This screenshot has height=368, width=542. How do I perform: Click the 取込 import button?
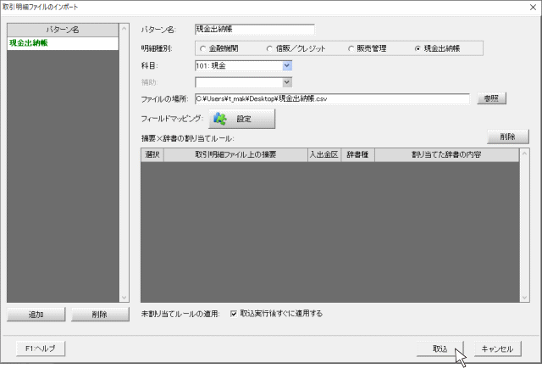pyautogui.click(x=440, y=348)
